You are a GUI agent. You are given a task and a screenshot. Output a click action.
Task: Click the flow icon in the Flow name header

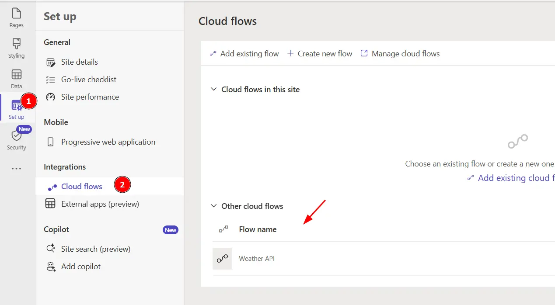[x=223, y=229]
